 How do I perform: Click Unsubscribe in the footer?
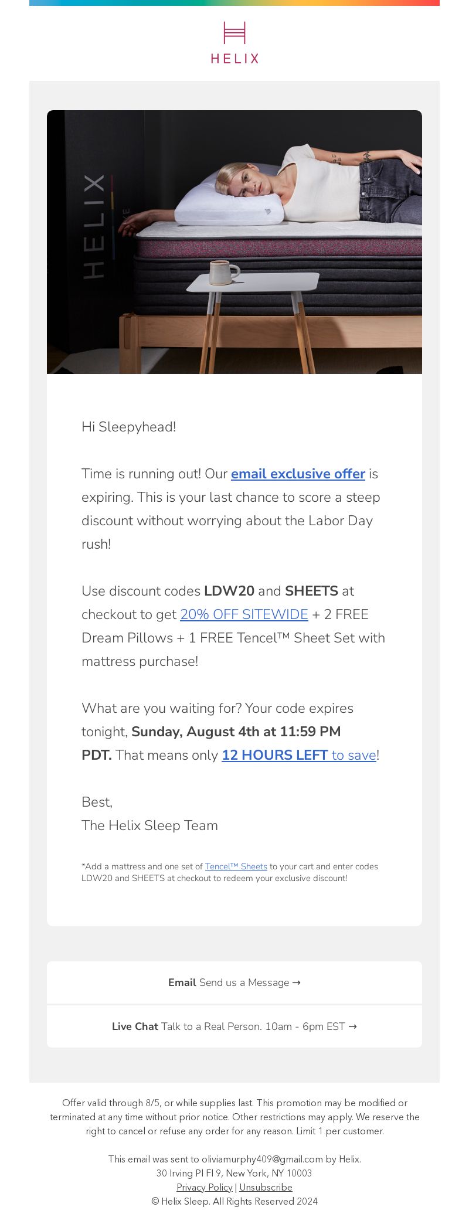[266, 1187]
